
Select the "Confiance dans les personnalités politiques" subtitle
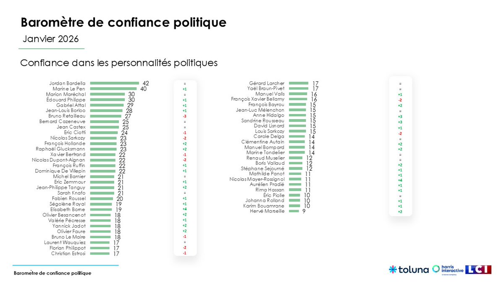pyautogui.click(x=119, y=63)
